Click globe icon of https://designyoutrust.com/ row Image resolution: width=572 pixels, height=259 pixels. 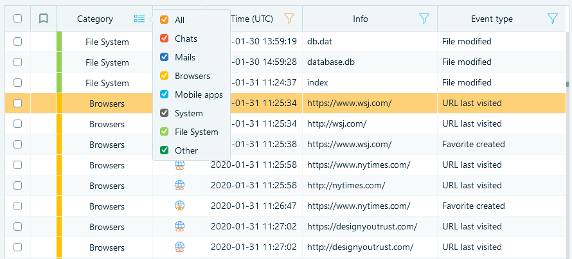pos(179,226)
